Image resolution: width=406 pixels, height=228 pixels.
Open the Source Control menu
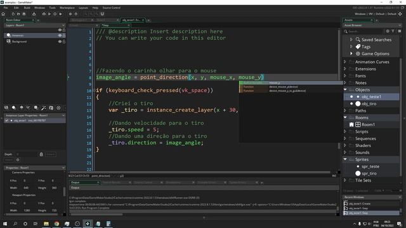112,8
